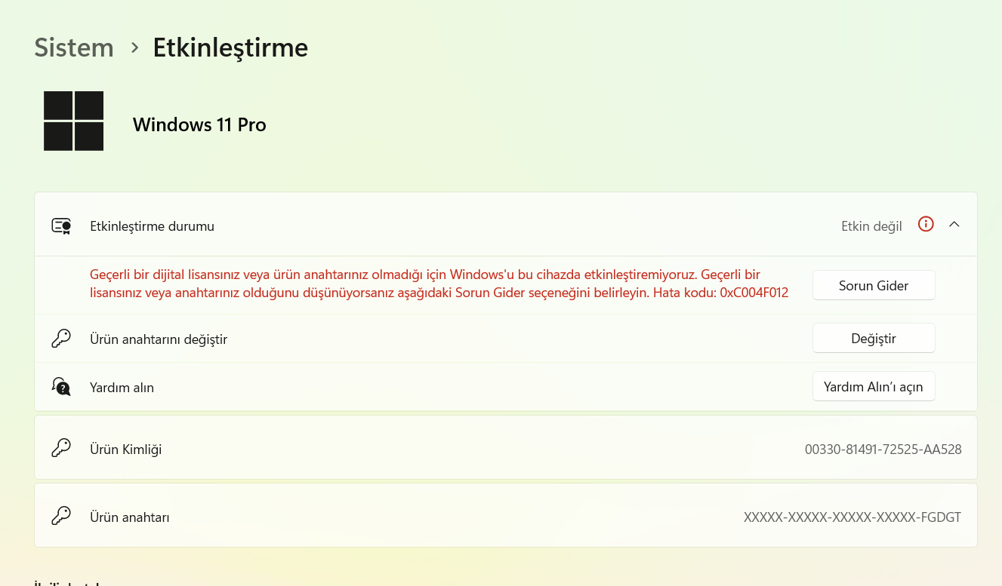The width and height of the screenshot is (1002, 586).
Task: Click the Etkin değil status text
Action: tap(871, 226)
